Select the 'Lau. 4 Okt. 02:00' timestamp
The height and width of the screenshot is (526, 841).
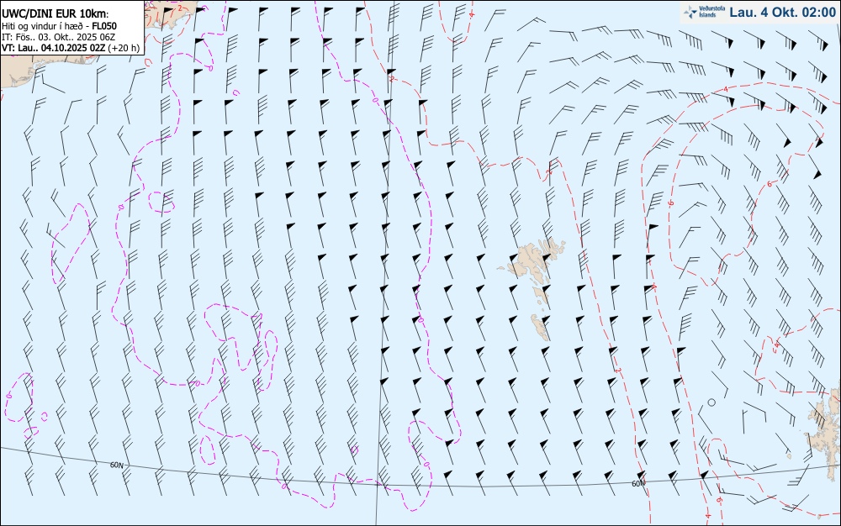(782, 13)
